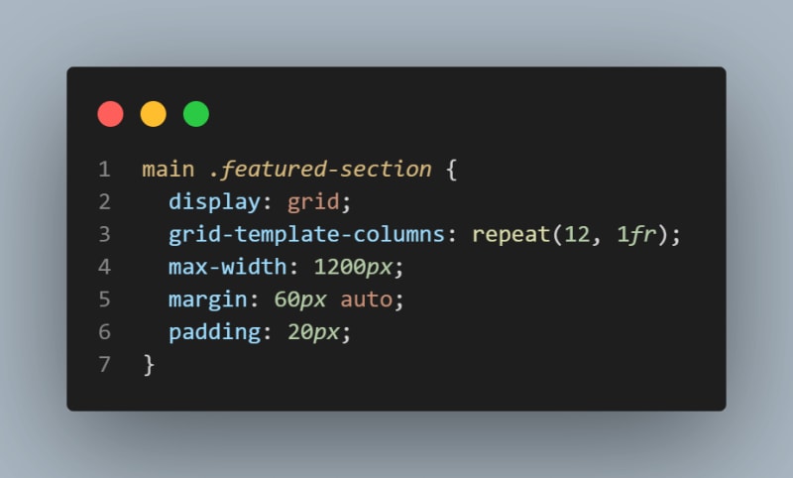Click the yellow minimize dot
793x478 pixels.
154,114
